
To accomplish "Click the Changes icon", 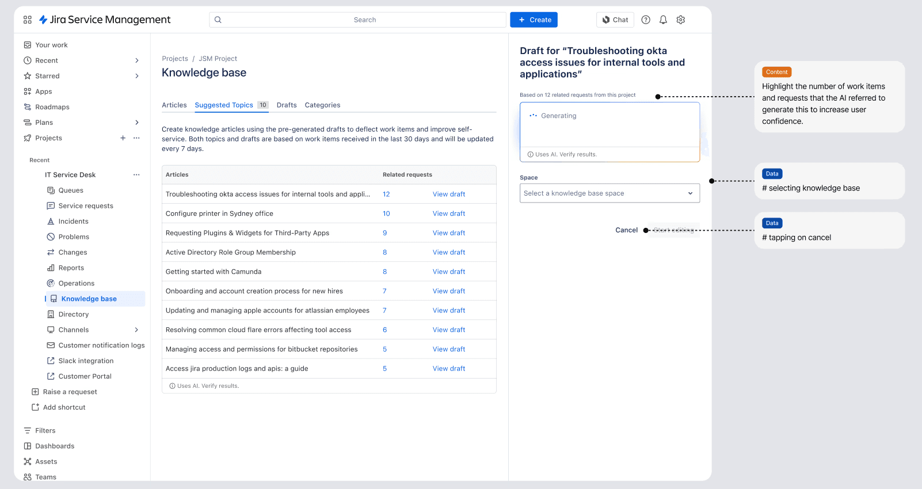I will click(x=51, y=253).
